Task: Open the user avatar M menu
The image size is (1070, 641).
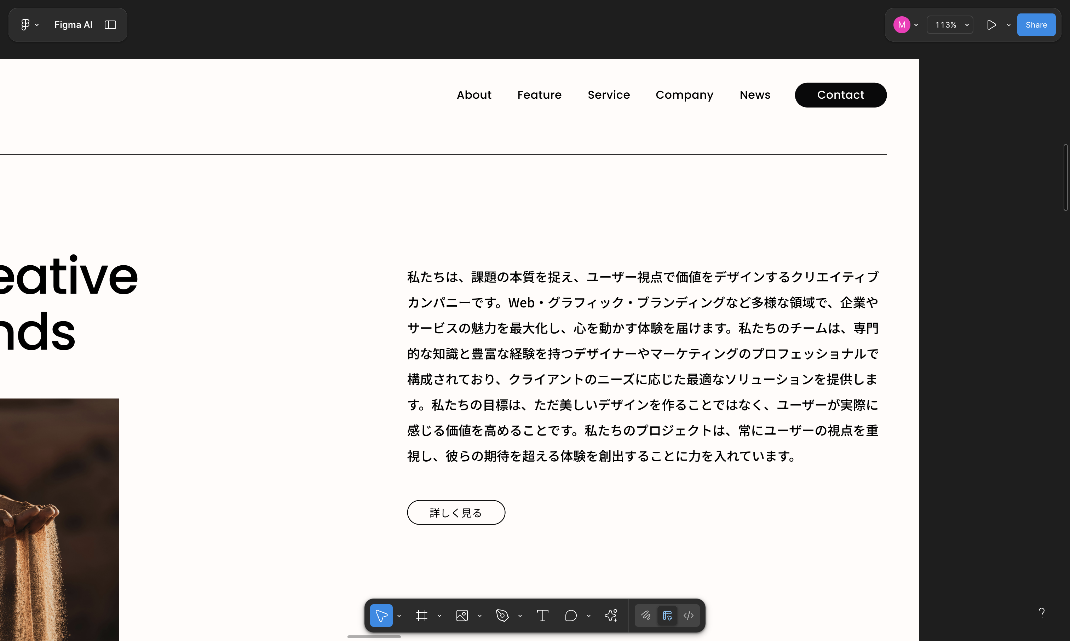Action: [902, 25]
